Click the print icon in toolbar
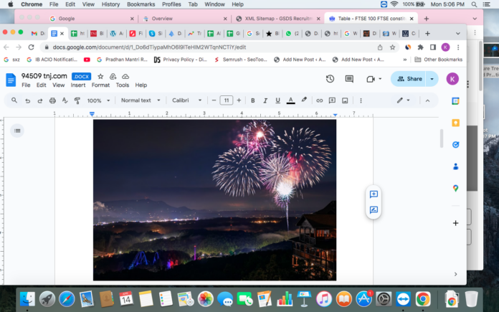Screen dimensions: 499x312 click(52, 100)
